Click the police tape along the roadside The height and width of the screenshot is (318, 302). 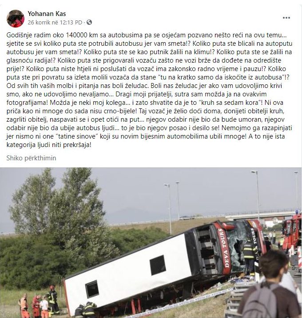pyautogui.click(x=180, y=303)
